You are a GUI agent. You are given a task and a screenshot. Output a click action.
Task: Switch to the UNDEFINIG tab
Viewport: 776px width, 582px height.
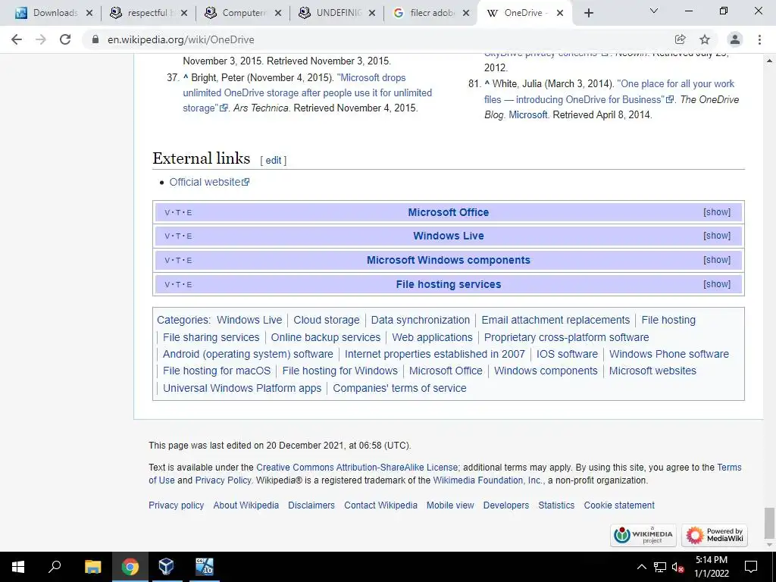[x=336, y=13]
